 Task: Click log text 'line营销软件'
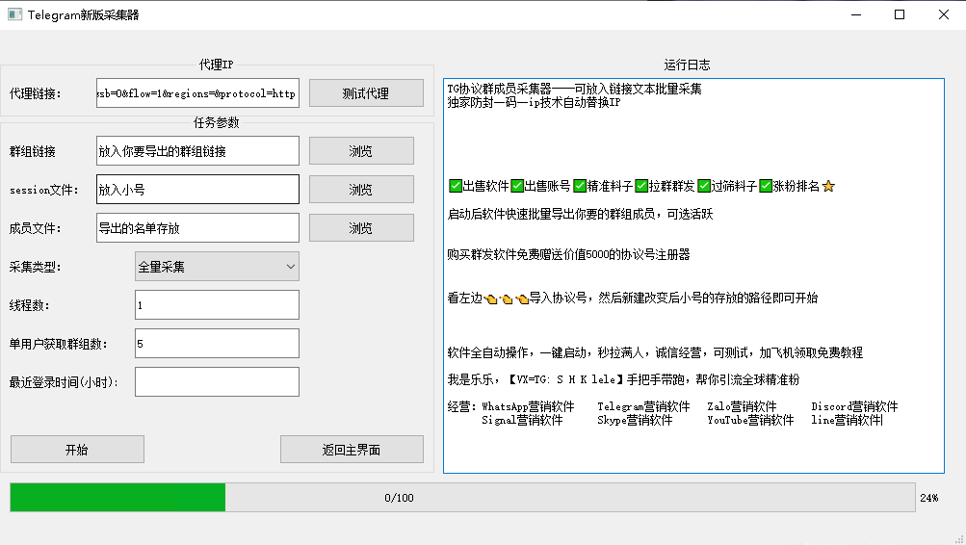pyautogui.click(x=847, y=420)
